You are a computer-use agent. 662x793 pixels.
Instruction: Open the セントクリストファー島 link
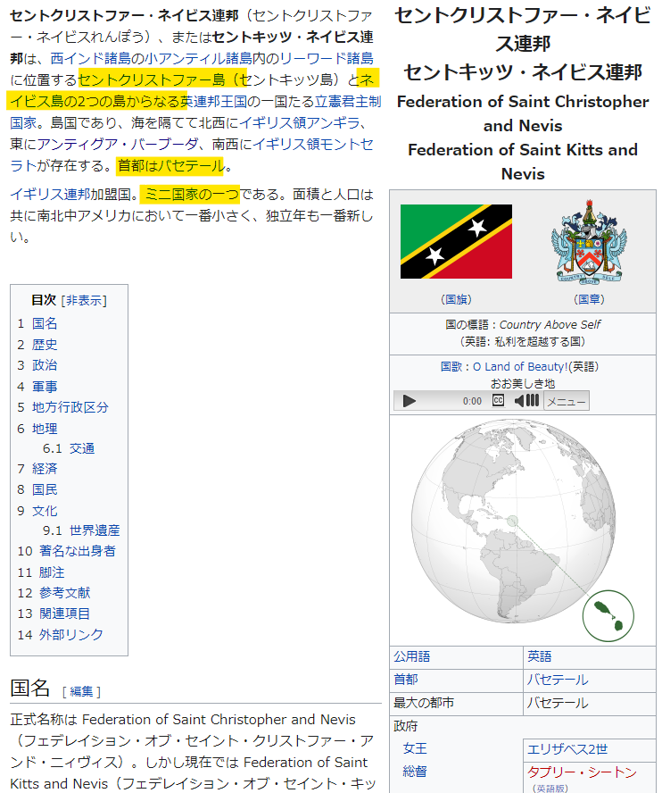pos(152,79)
